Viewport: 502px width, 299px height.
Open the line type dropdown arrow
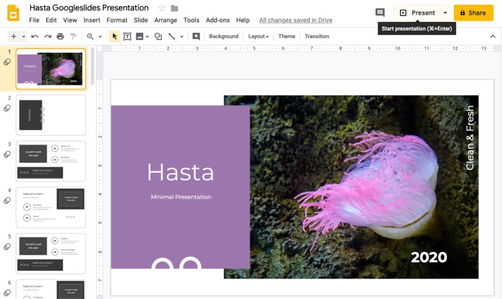pyautogui.click(x=181, y=37)
